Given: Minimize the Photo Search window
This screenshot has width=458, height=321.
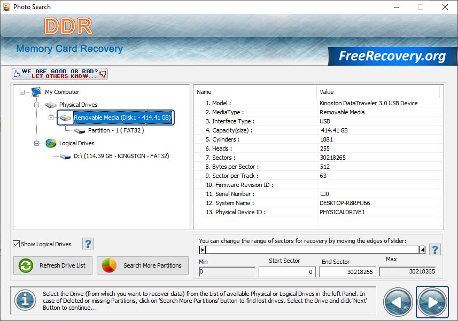Looking at the screenshot, I should tap(397, 7).
